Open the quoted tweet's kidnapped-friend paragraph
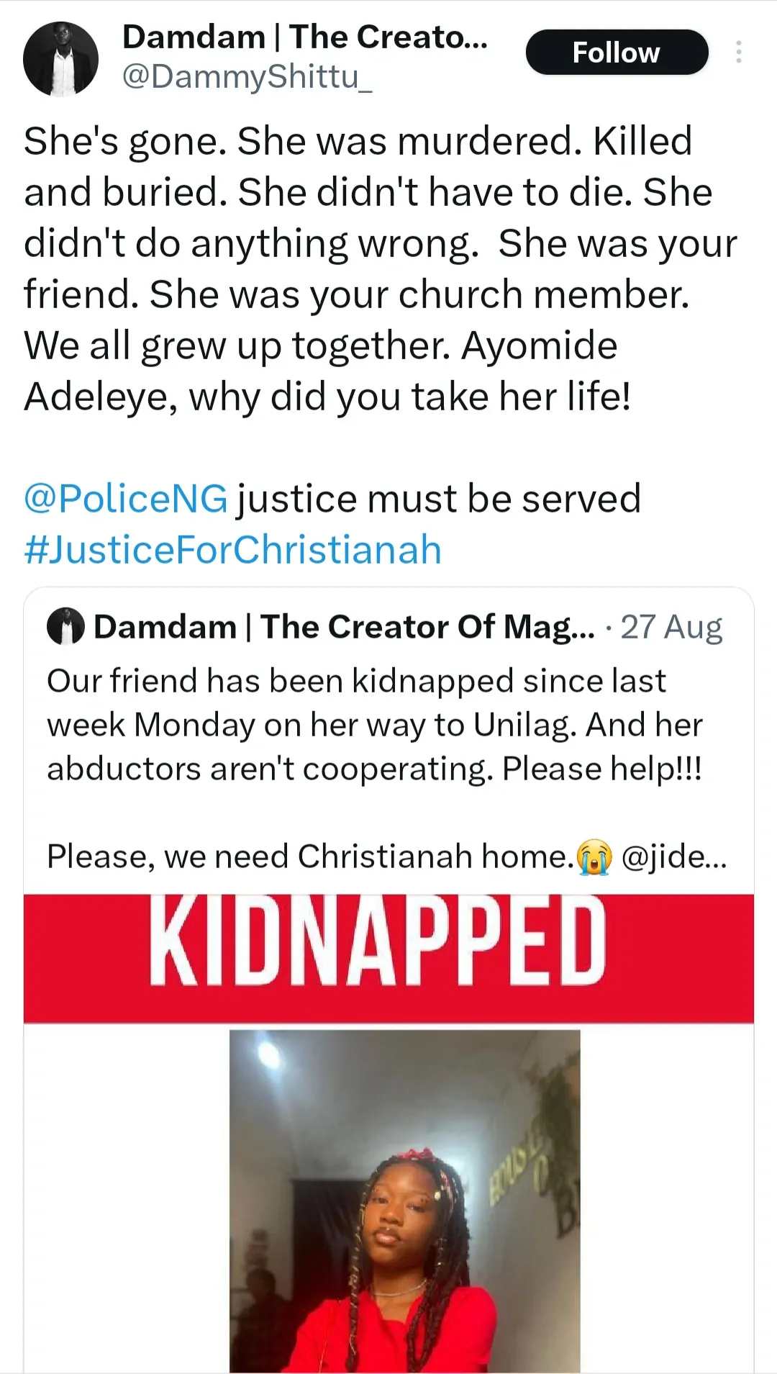 pos(374,724)
